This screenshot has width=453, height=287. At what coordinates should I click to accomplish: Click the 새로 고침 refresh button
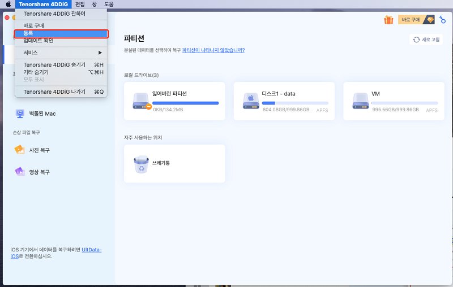[426, 40]
